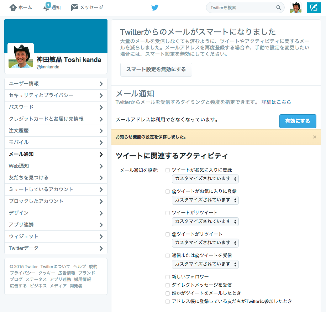Open dropdown under ツイートがリツイート
Screen dimensions: 326x312
tap(205, 222)
